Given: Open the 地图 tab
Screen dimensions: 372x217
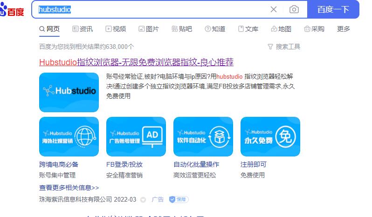Looking at the screenshot, I should (x=281, y=29).
